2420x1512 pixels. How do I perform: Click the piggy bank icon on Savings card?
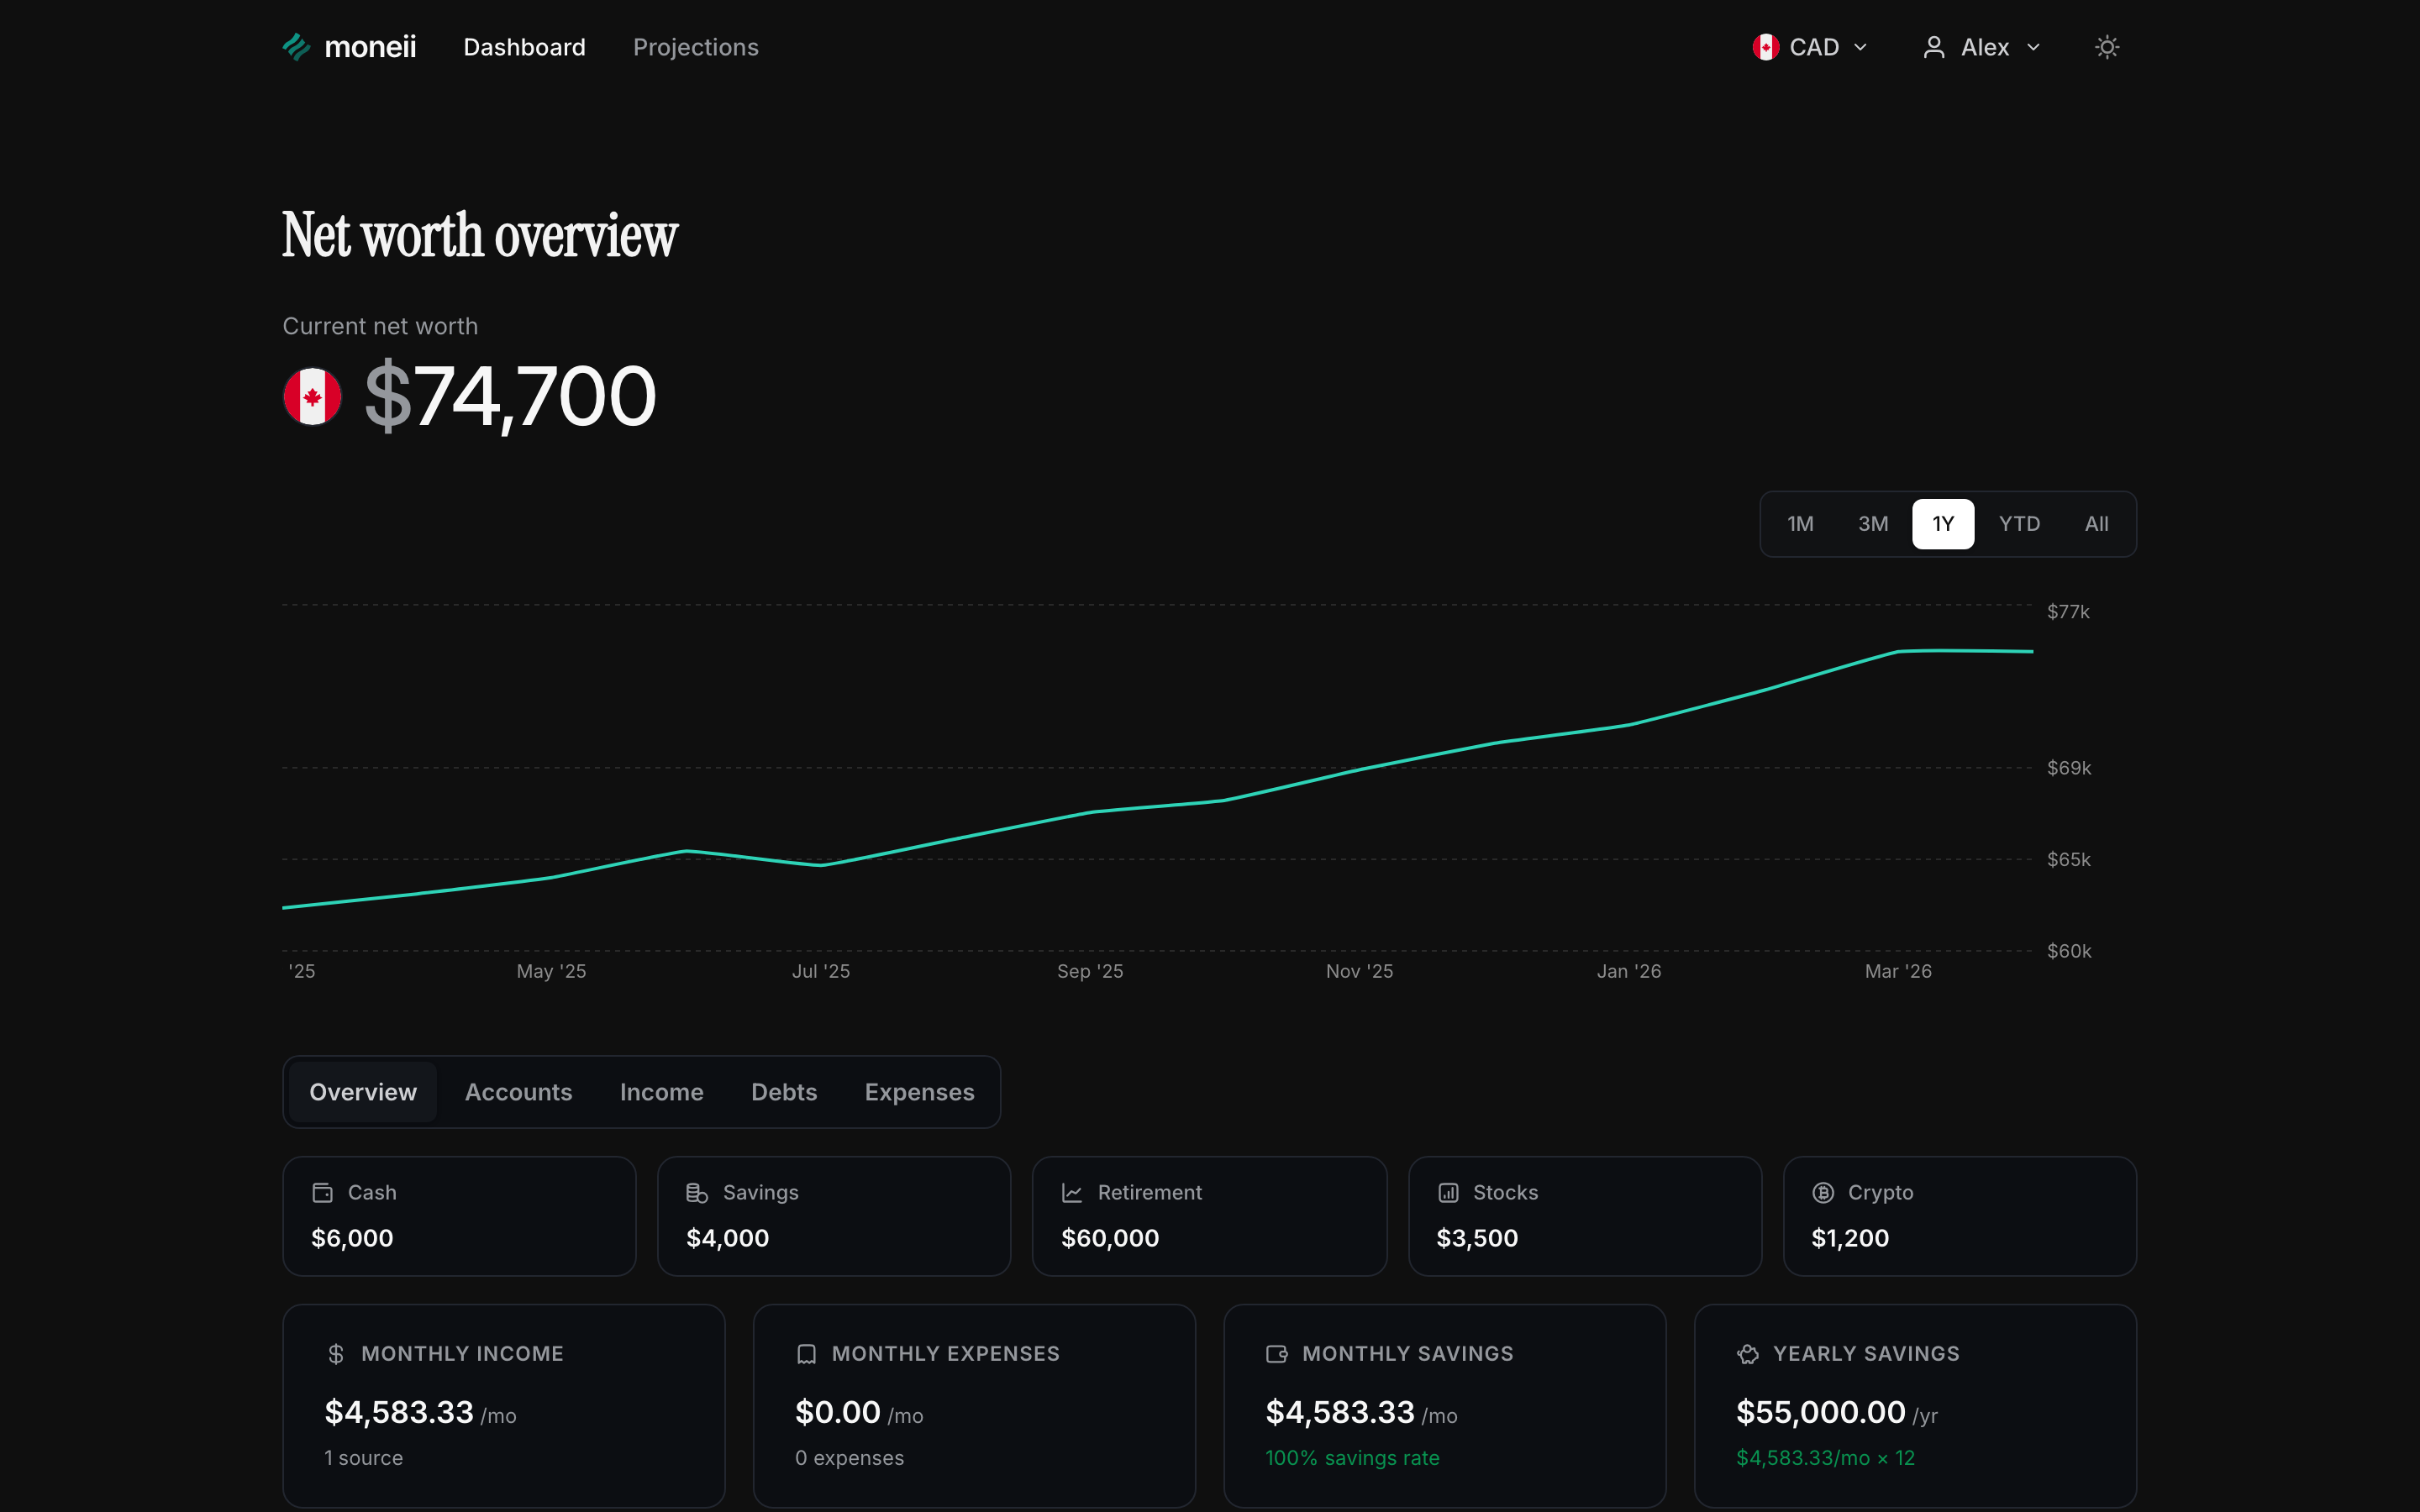[x=695, y=1192]
